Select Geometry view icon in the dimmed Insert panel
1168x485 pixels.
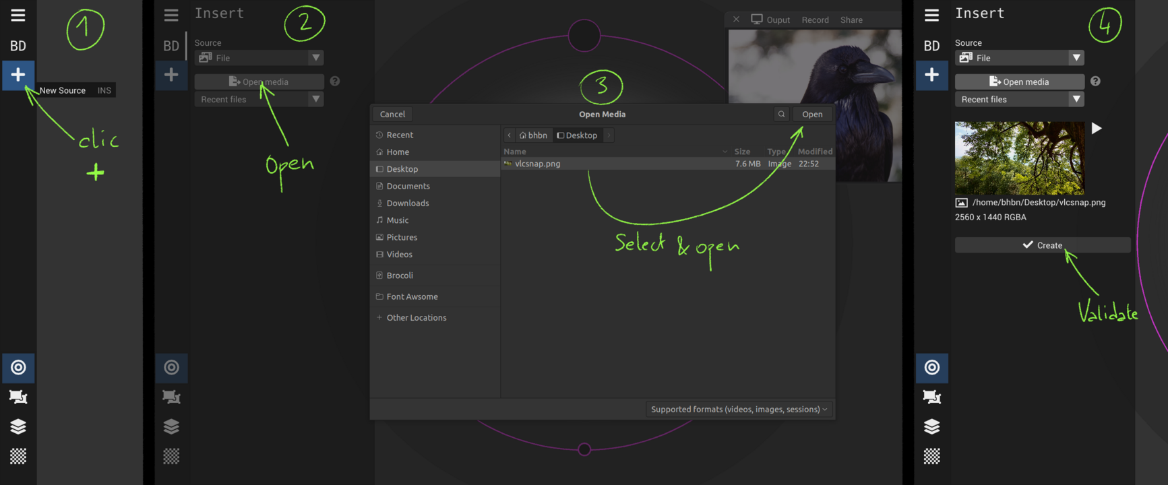tap(171, 397)
